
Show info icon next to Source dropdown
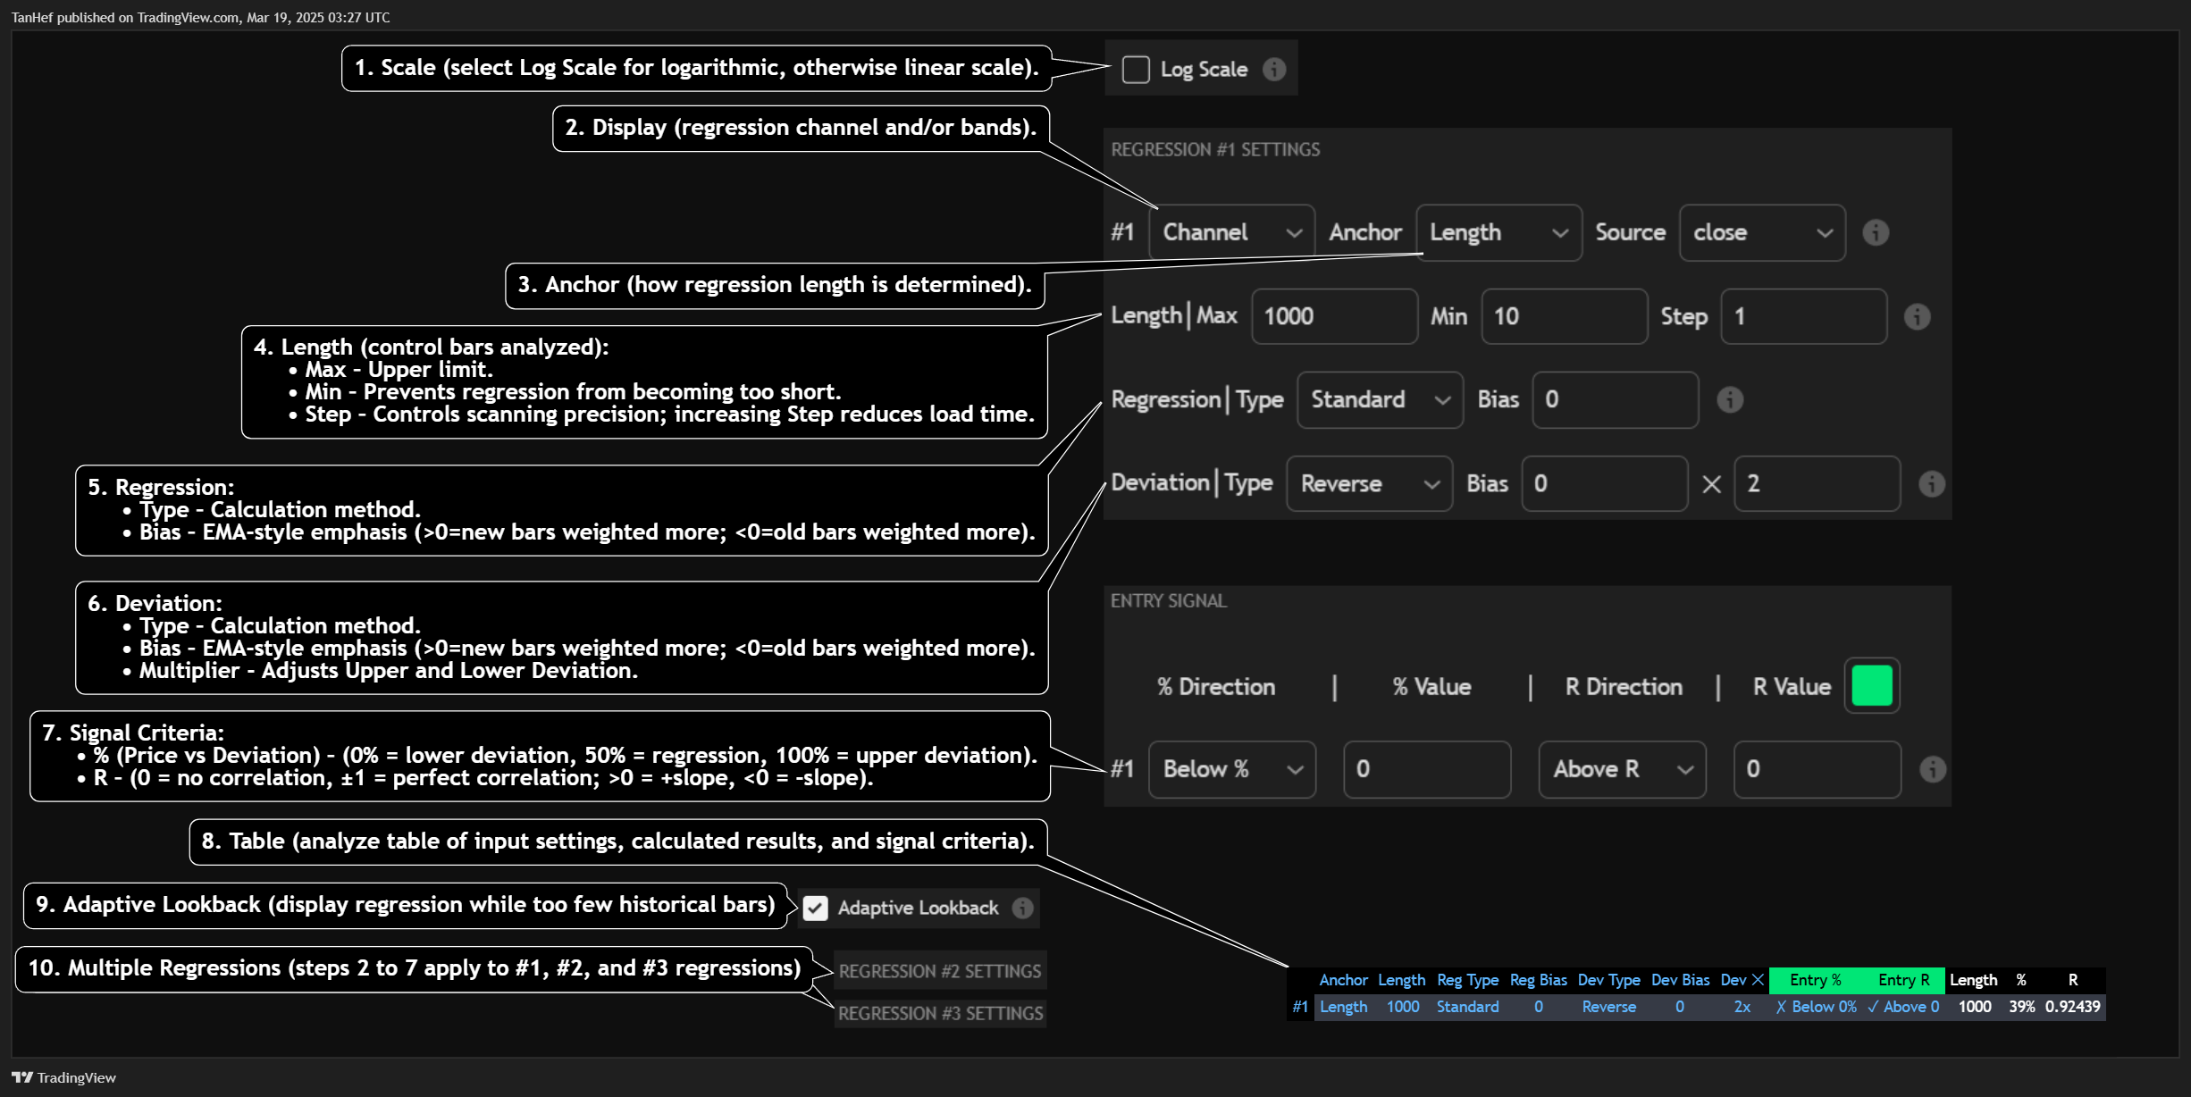(1876, 232)
